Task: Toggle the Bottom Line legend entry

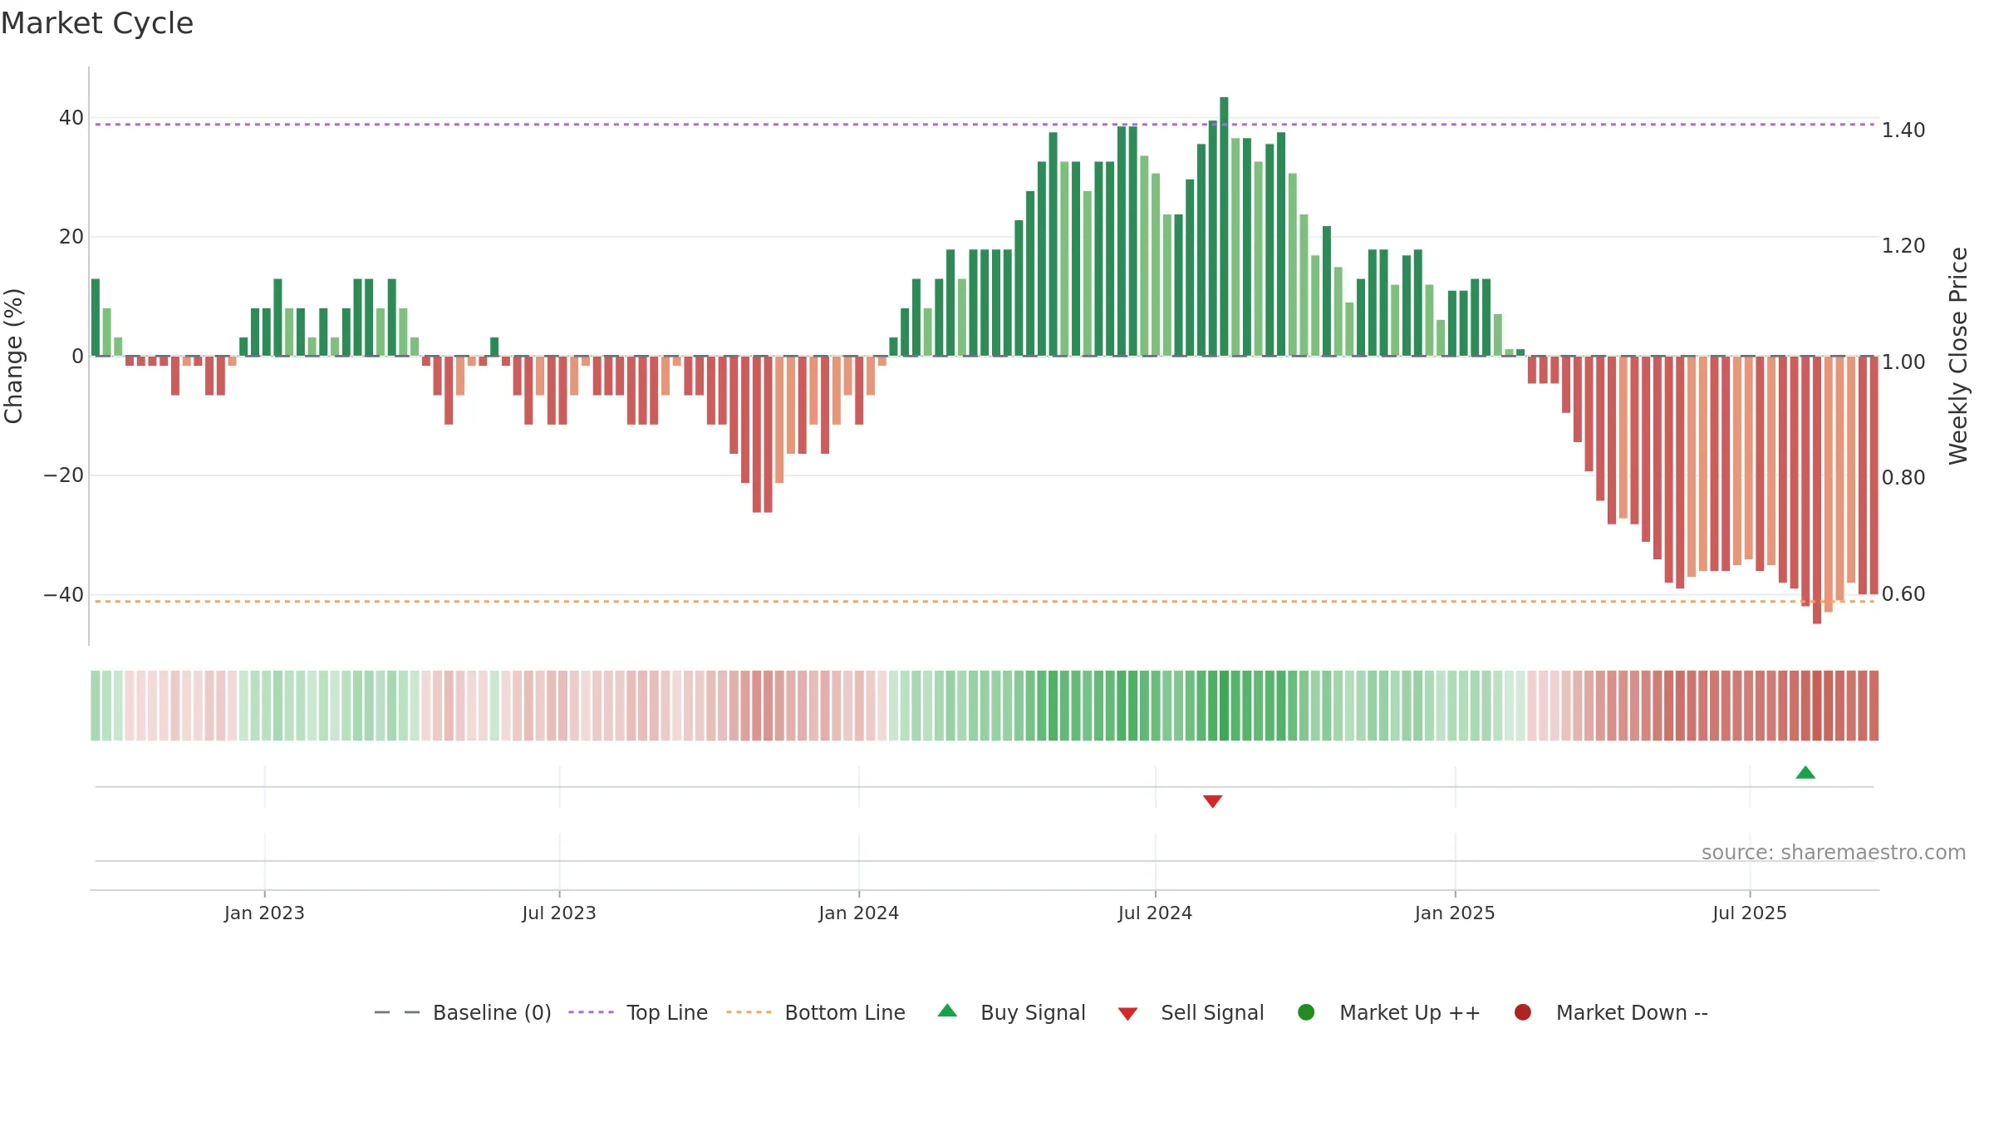Action: [816, 1012]
